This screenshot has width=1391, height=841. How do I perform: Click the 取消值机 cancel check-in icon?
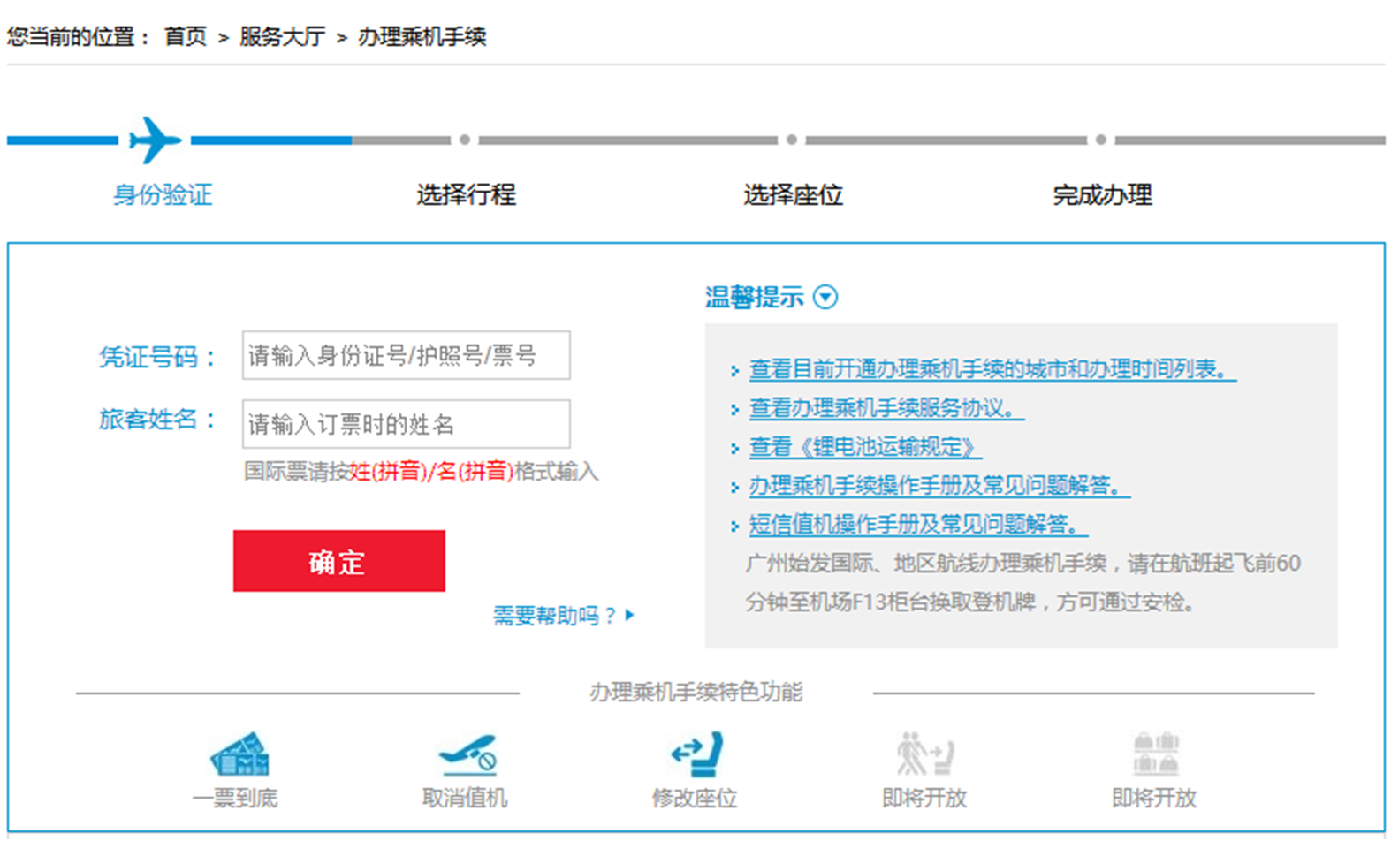click(x=467, y=754)
